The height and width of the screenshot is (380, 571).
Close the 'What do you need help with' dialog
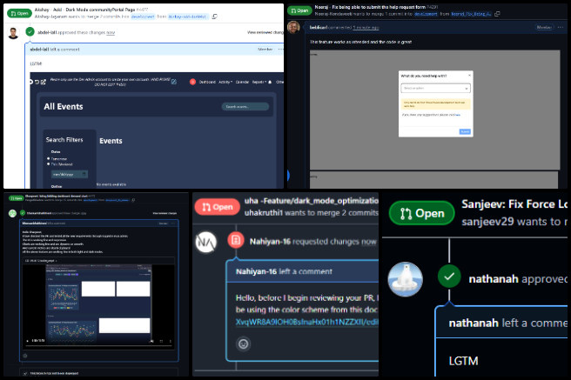click(x=469, y=76)
